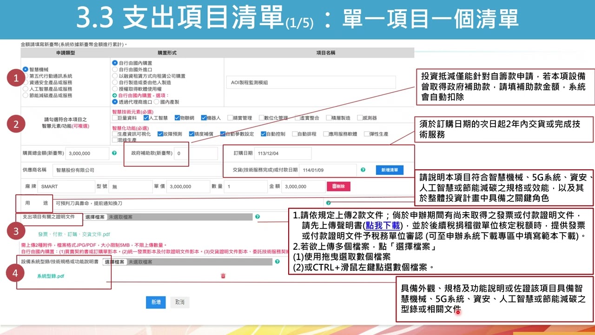Click the 單價 input field
This screenshot has width=595, height=335.
click(188, 187)
